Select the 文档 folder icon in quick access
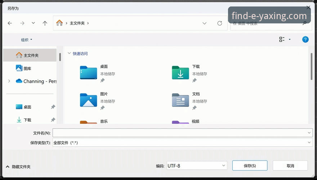Image resolution: width=317 pixels, height=180 pixels. click(x=180, y=100)
